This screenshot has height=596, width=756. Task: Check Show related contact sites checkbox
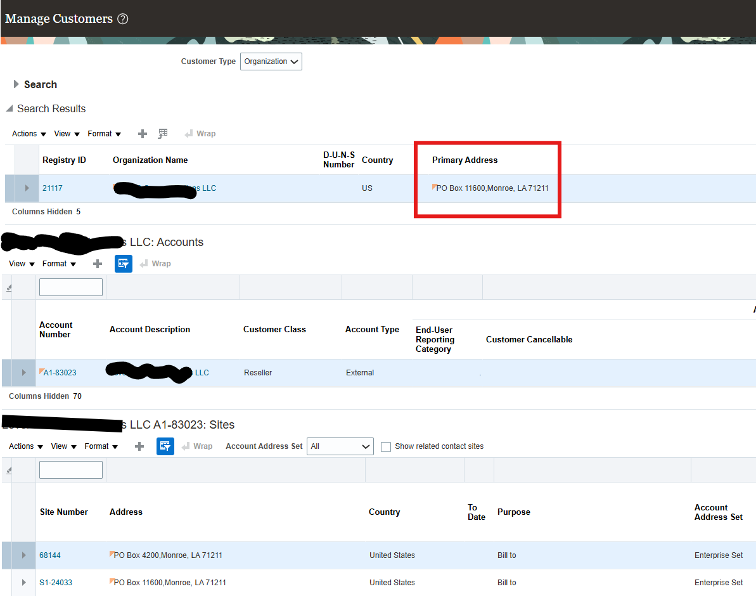(x=386, y=447)
